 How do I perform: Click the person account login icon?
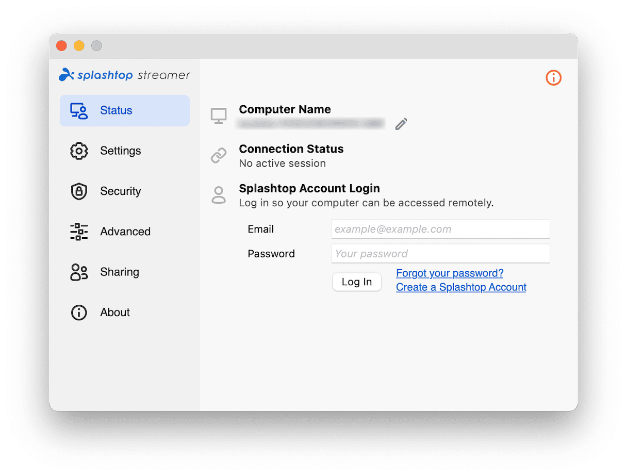click(219, 195)
